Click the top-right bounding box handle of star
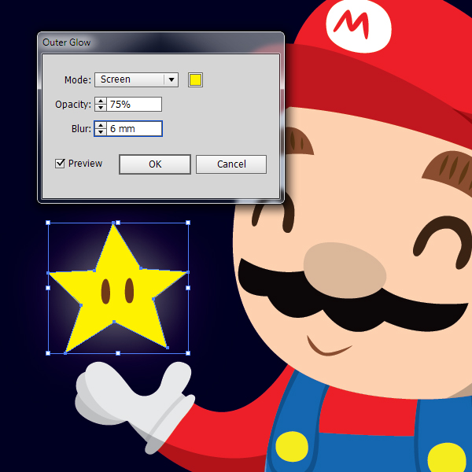 (x=188, y=223)
